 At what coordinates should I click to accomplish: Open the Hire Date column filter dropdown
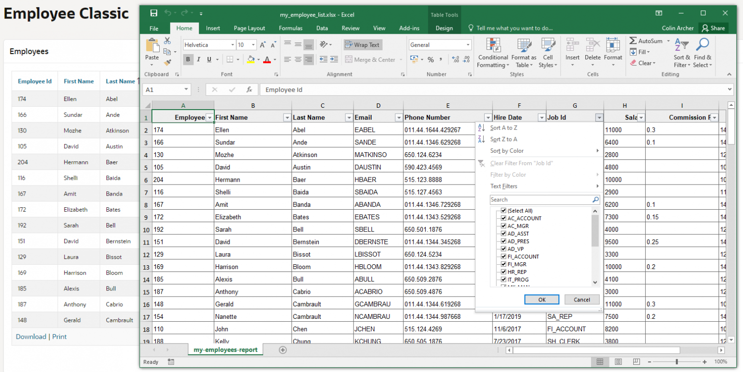541,117
